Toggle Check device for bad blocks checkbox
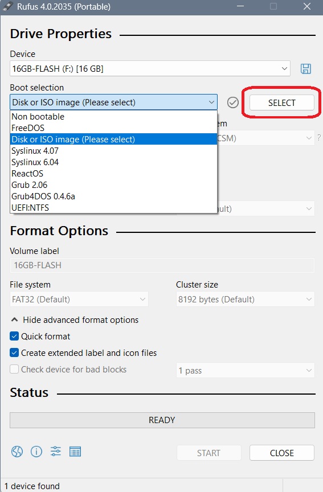The image size is (323, 492). (x=14, y=370)
